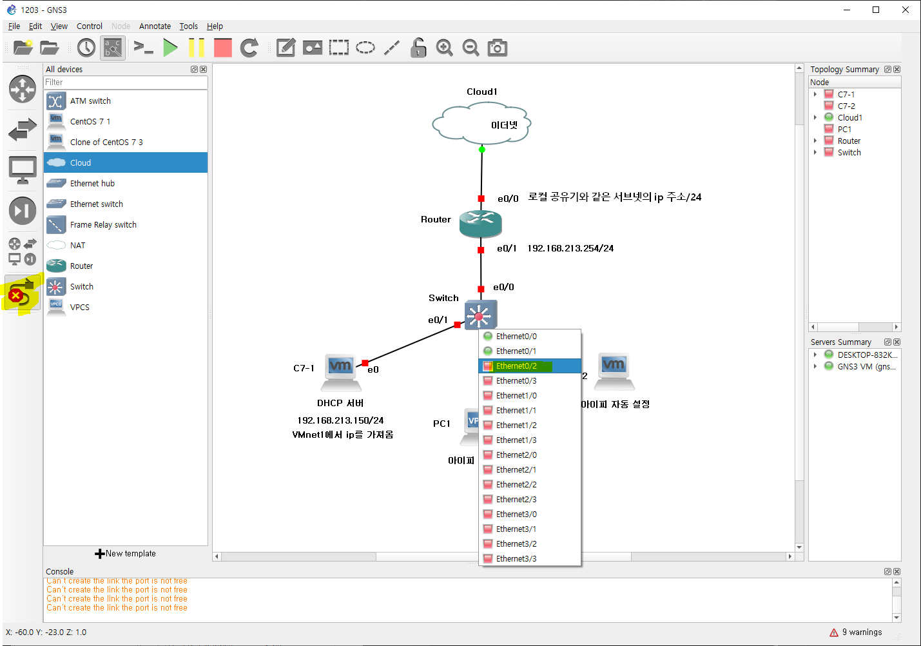
Task: Open the View menu
Action: [59, 26]
